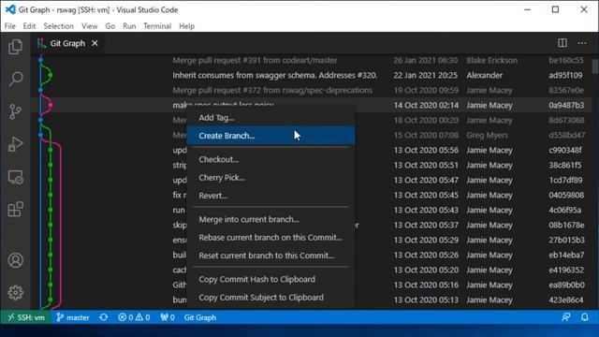Open the View menu
This screenshot has width=599, height=337.
point(90,26)
